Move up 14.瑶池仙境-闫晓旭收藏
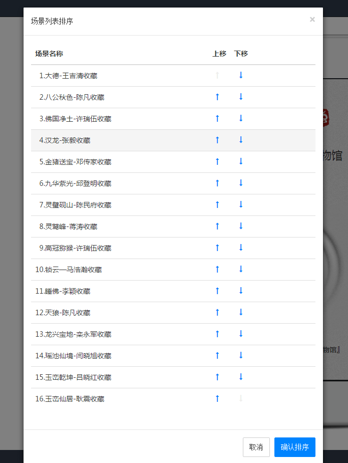Image resolution: width=348 pixels, height=463 pixels. [x=217, y=356]
